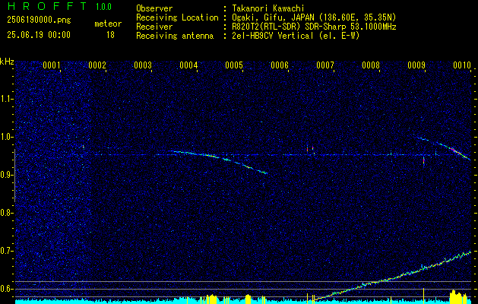
Task: Click the Receiving Location label
Action: 177,17
